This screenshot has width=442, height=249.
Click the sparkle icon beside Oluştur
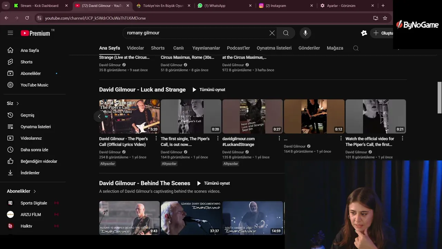(x=364, y=33)
